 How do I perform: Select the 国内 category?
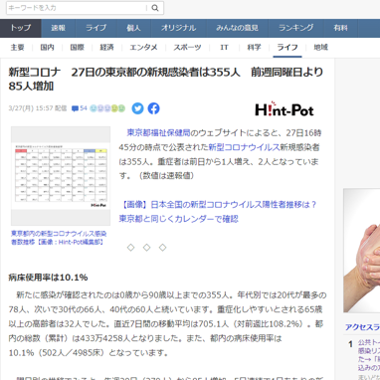tap(47, 48)
